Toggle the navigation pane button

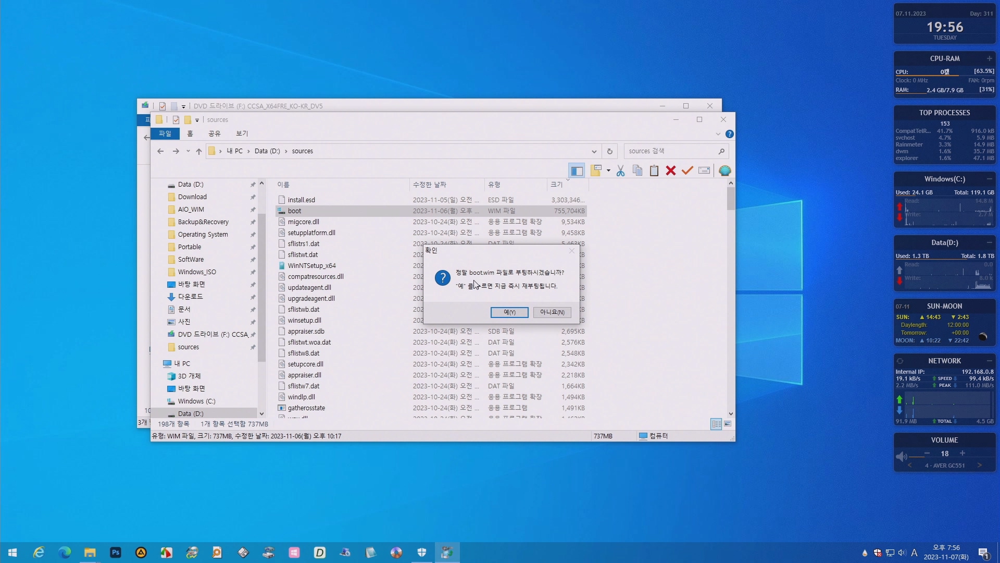click(x=577, y=171)
